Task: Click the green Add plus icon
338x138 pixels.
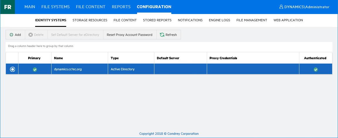Action: pos(11,35)
